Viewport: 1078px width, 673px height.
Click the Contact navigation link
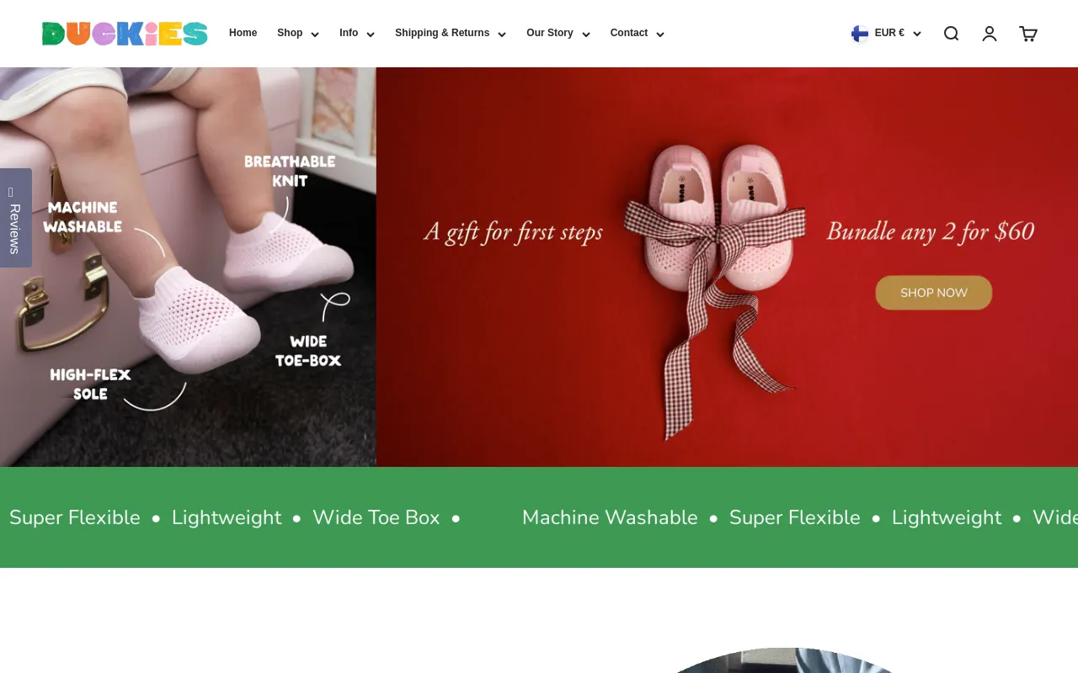tap(628, 33)
